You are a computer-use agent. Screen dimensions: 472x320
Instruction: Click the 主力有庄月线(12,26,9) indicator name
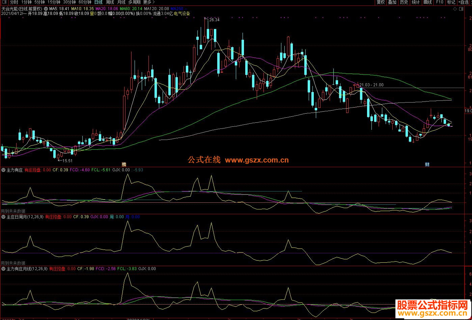point(27,269)
